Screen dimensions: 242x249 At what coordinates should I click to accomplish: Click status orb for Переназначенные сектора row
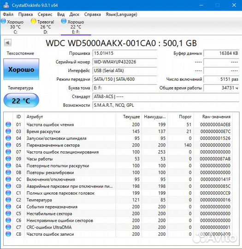click(x=8, y=145)
